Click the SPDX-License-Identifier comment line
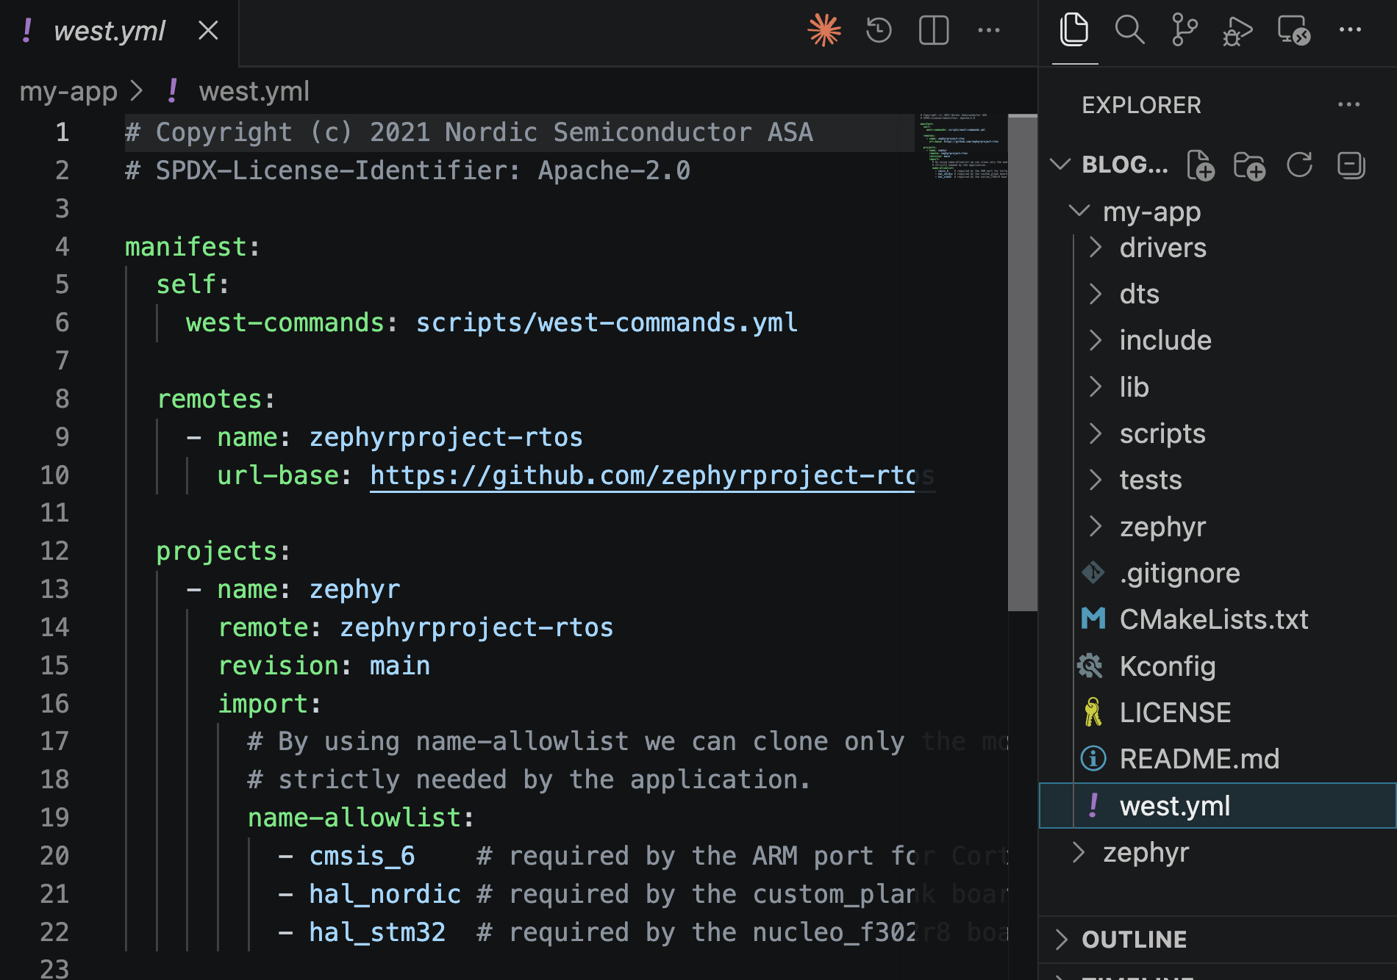 pos(407,170)
